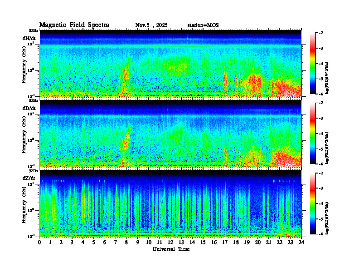Select the dH/dt panel color scale bar
This screenshot has width=359, height=278.
312,64
